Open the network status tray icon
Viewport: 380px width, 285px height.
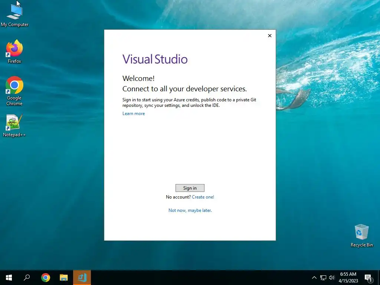pos(323,278)
